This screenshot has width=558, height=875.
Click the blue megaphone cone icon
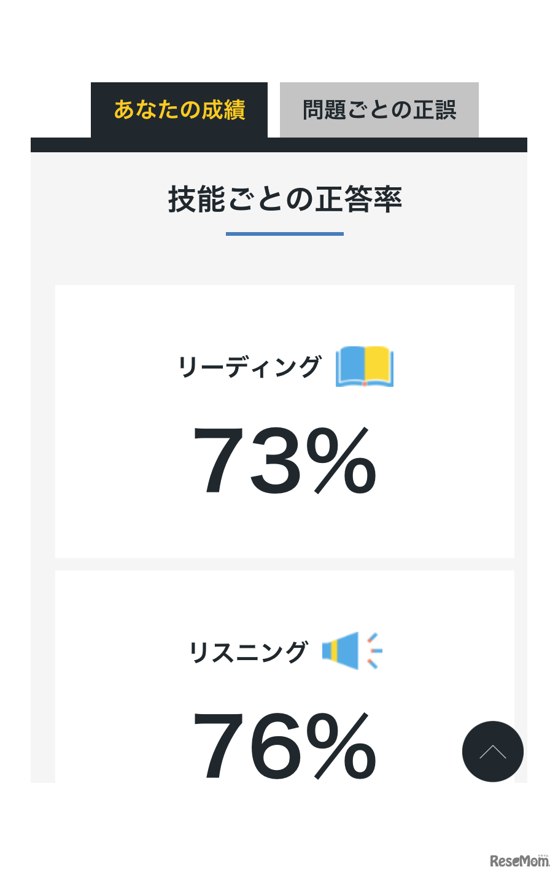click(x=348, y=650)
